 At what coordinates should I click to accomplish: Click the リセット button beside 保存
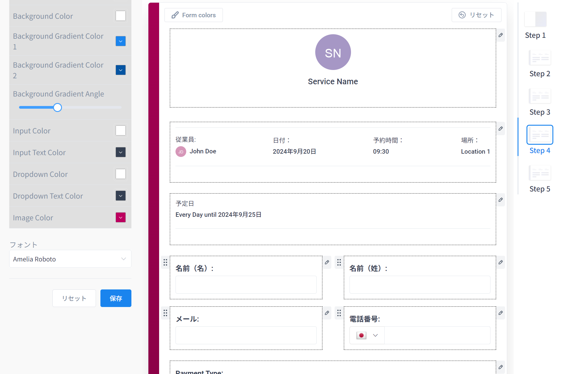pos(74,298)
